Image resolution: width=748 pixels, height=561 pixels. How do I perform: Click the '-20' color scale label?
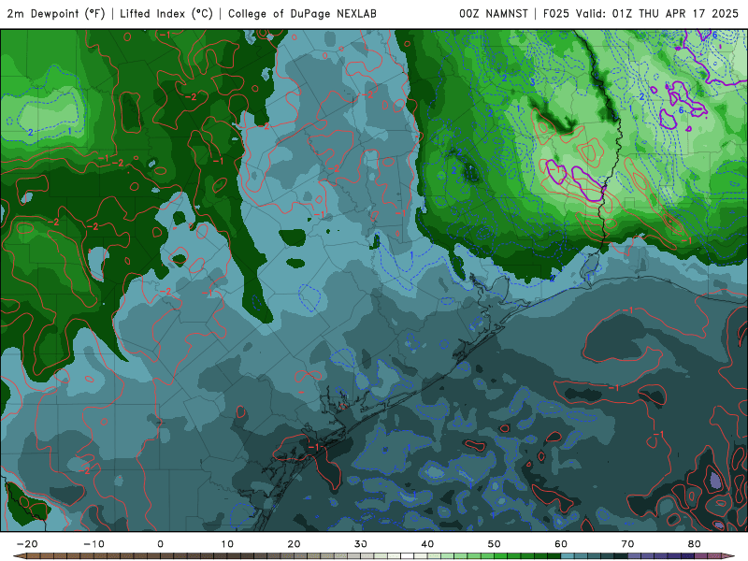pyautogui.click(x=27, y=544)
